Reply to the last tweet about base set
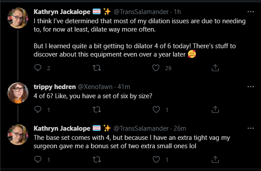This screenshot has width=261, height=171. pos(38,159)
